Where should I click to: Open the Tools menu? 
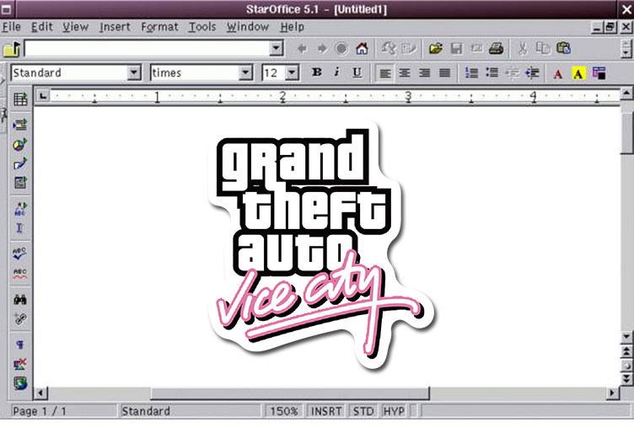(202, 27)
